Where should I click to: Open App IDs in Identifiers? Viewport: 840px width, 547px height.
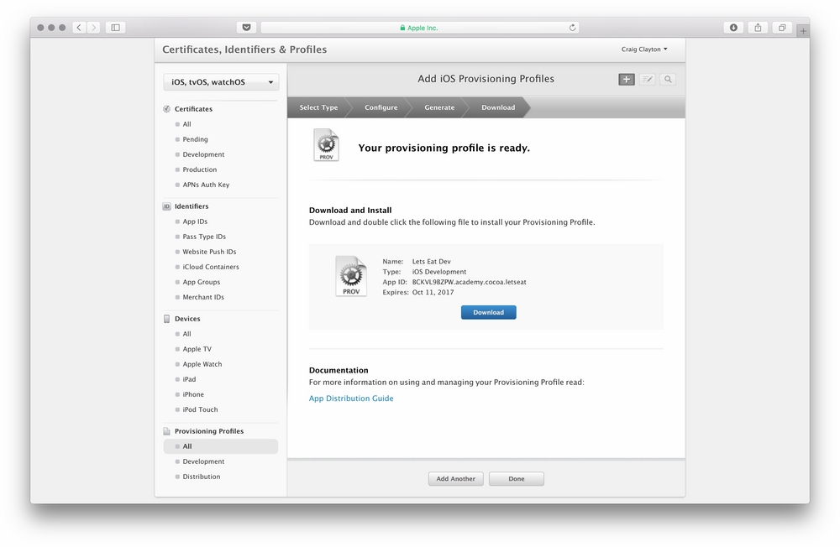coord(195,221)
